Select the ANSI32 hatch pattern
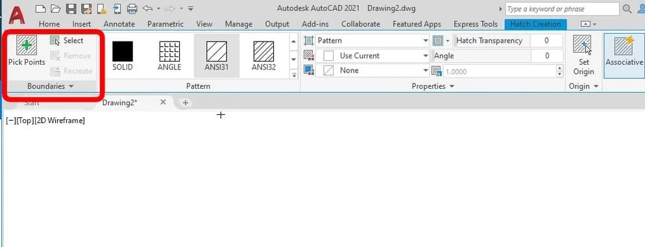The image size is (645, 247). point(263,51)
